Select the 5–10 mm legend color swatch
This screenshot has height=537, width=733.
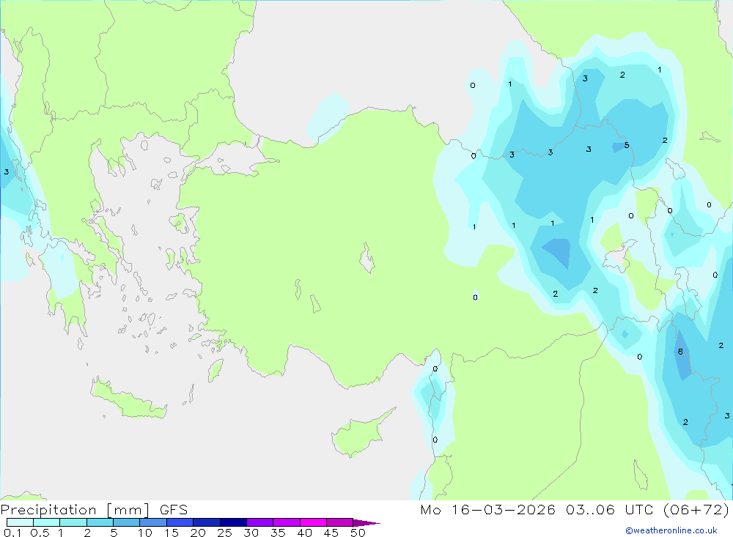[x=126, y=522]
